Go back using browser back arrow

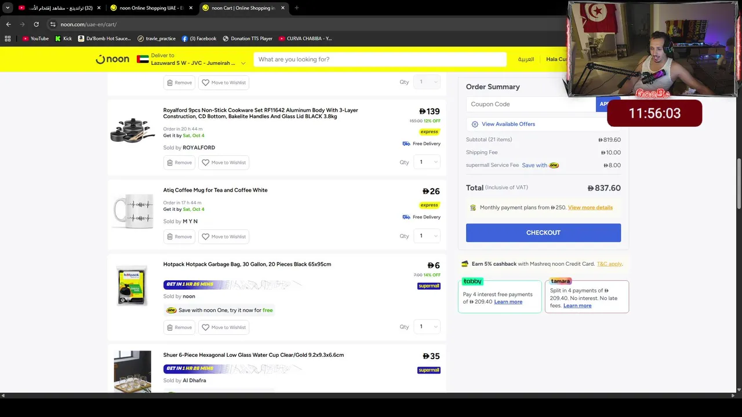8,24
